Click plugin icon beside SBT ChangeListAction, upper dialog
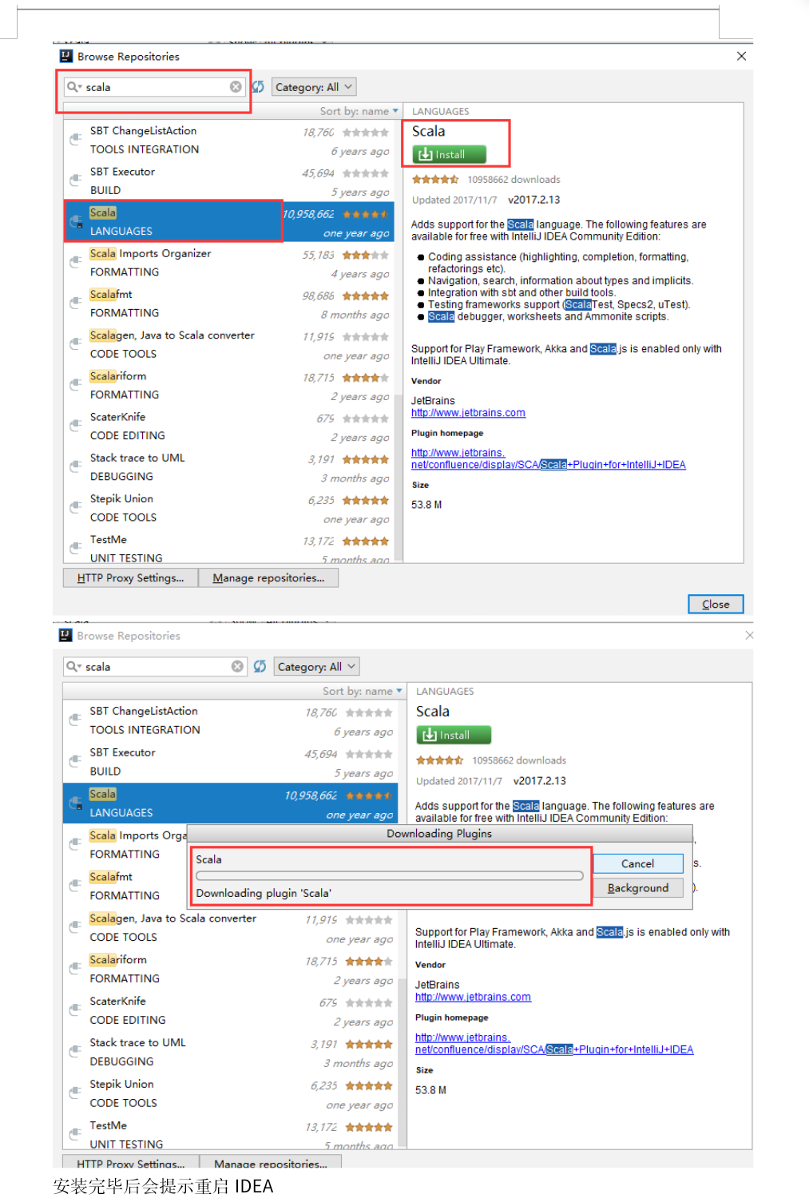The image size is (809, 1198). [x=76, y=140]
